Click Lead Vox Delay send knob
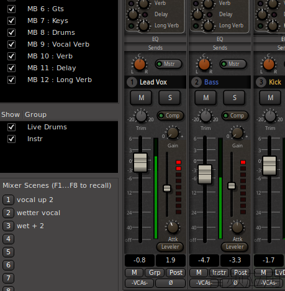 tap(133, 14)
